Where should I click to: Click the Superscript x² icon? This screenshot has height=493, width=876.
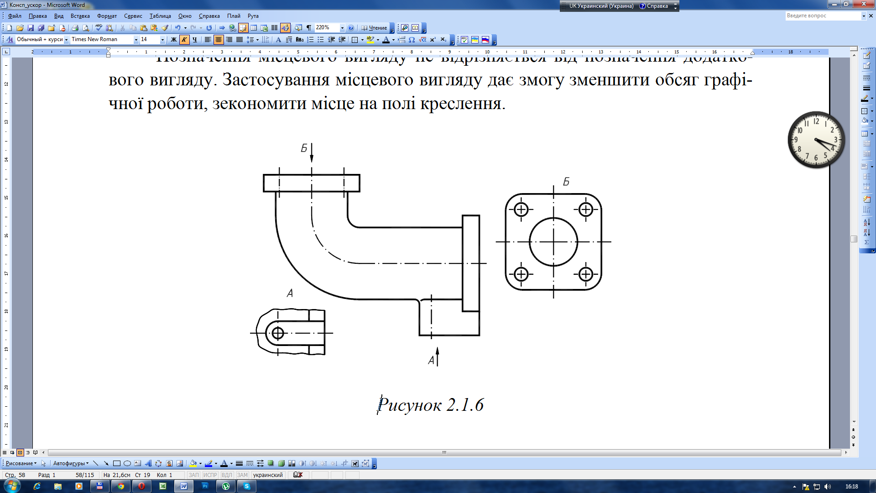(x=433, y=40)
